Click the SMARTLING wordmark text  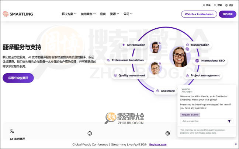point(21,14)
